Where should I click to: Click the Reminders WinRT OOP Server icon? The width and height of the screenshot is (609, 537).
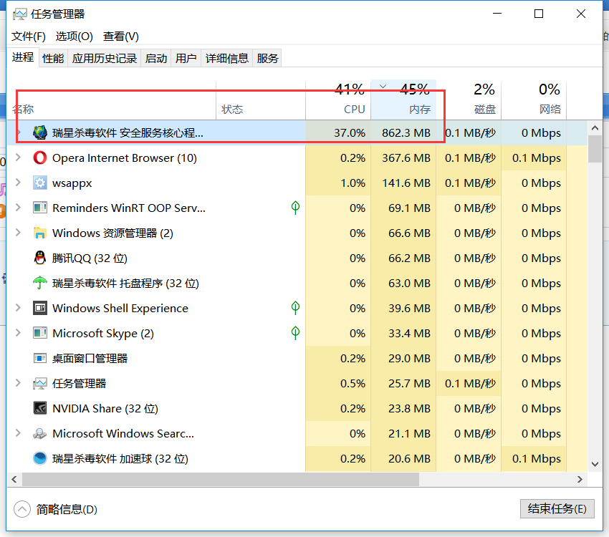point(40,208)
